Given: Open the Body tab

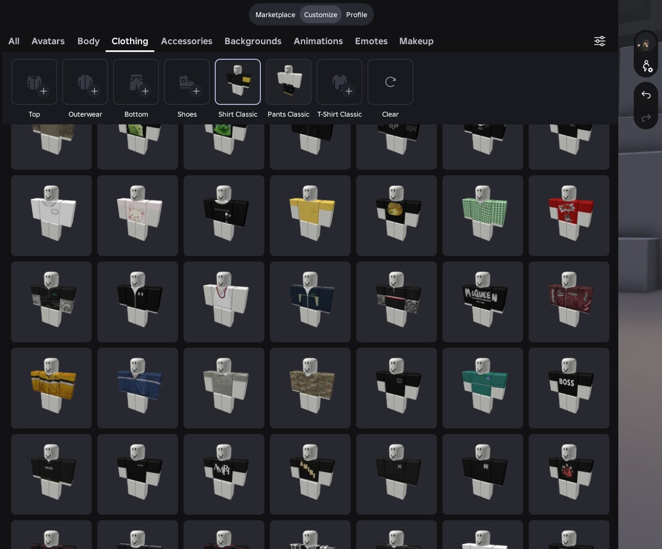Looking at the screenshot, I should 88,41.
